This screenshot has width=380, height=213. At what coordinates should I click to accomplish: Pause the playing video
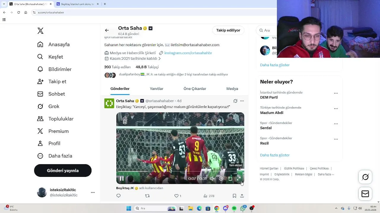[122, 179]
